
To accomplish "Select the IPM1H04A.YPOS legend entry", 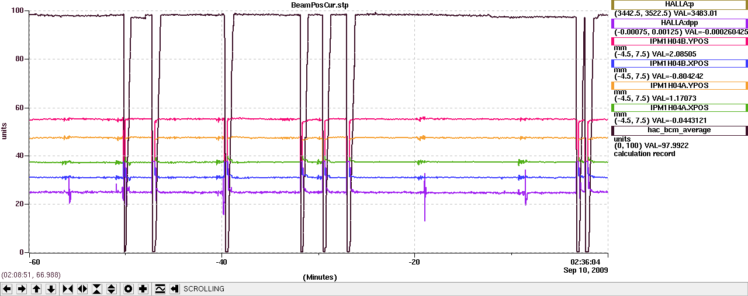I will [x=680, y=86].
